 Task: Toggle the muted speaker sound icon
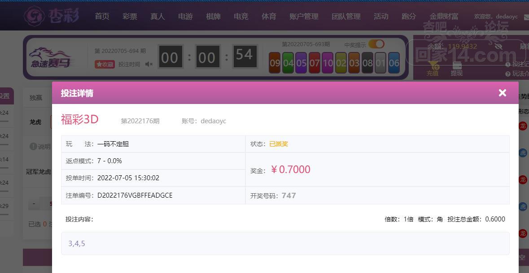click(149, 64)
